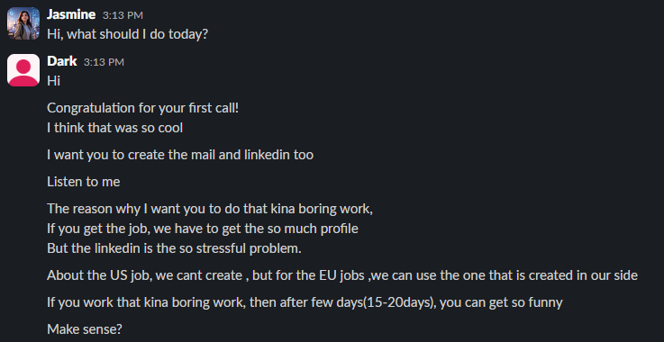Select 'But the linkedin is the so stressful problem.'
664x342 pixels.
coord(174,248)
